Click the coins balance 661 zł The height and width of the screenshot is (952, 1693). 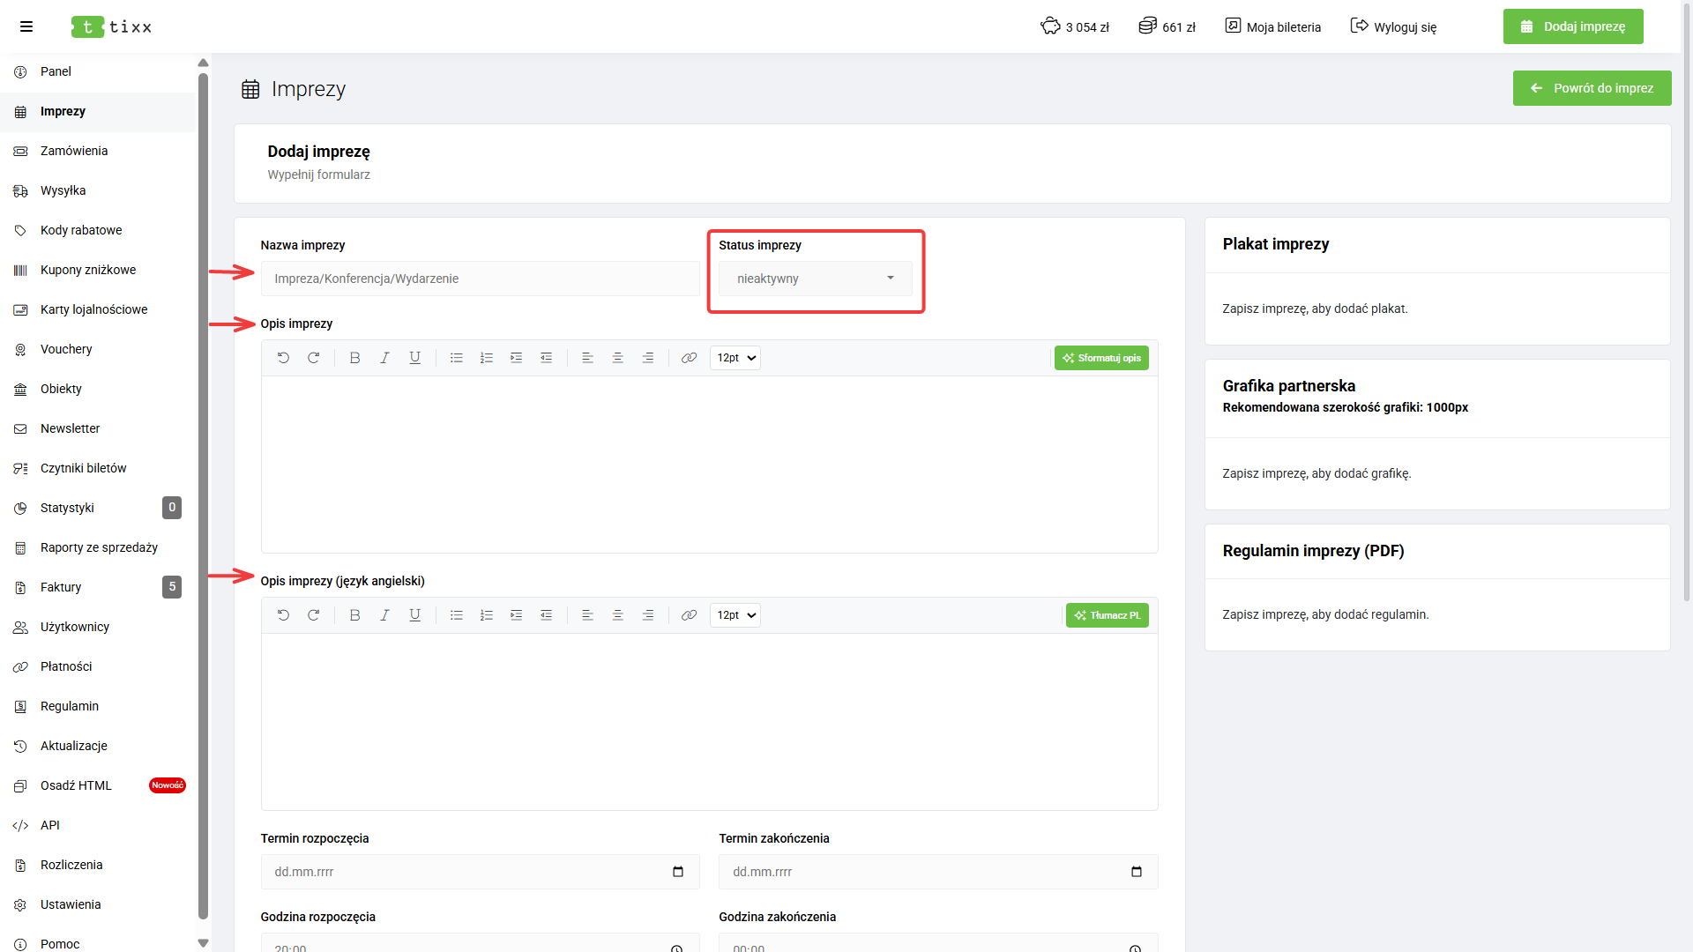pyautogui.click(x=1167, y=26)
